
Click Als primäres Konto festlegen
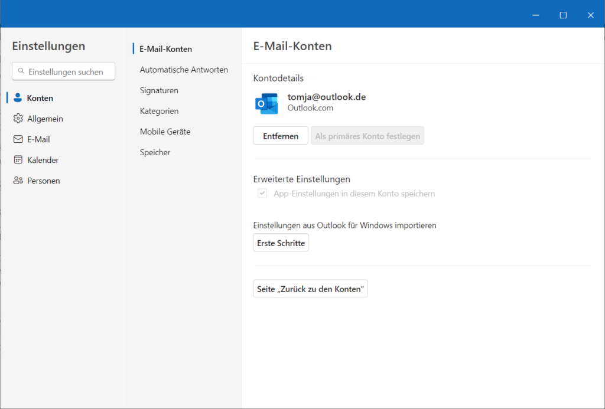pos(367,135)
